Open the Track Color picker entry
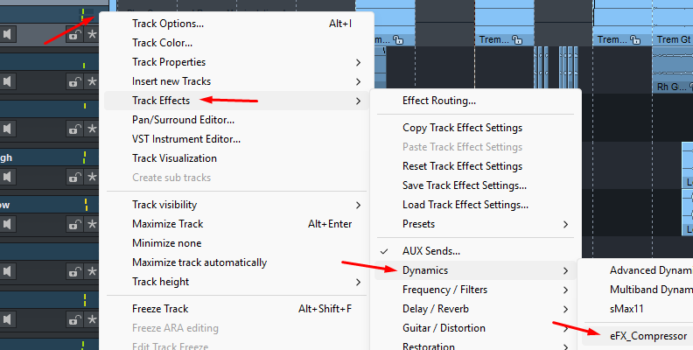This screenshot has width=693, height=350. 162,43
